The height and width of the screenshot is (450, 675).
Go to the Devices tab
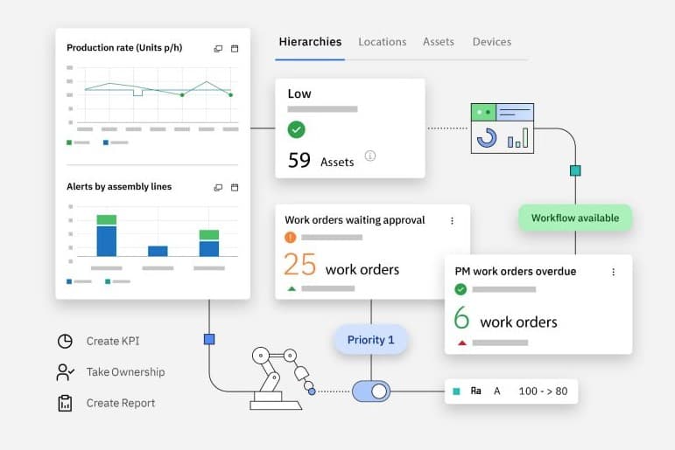click(492, 42)
